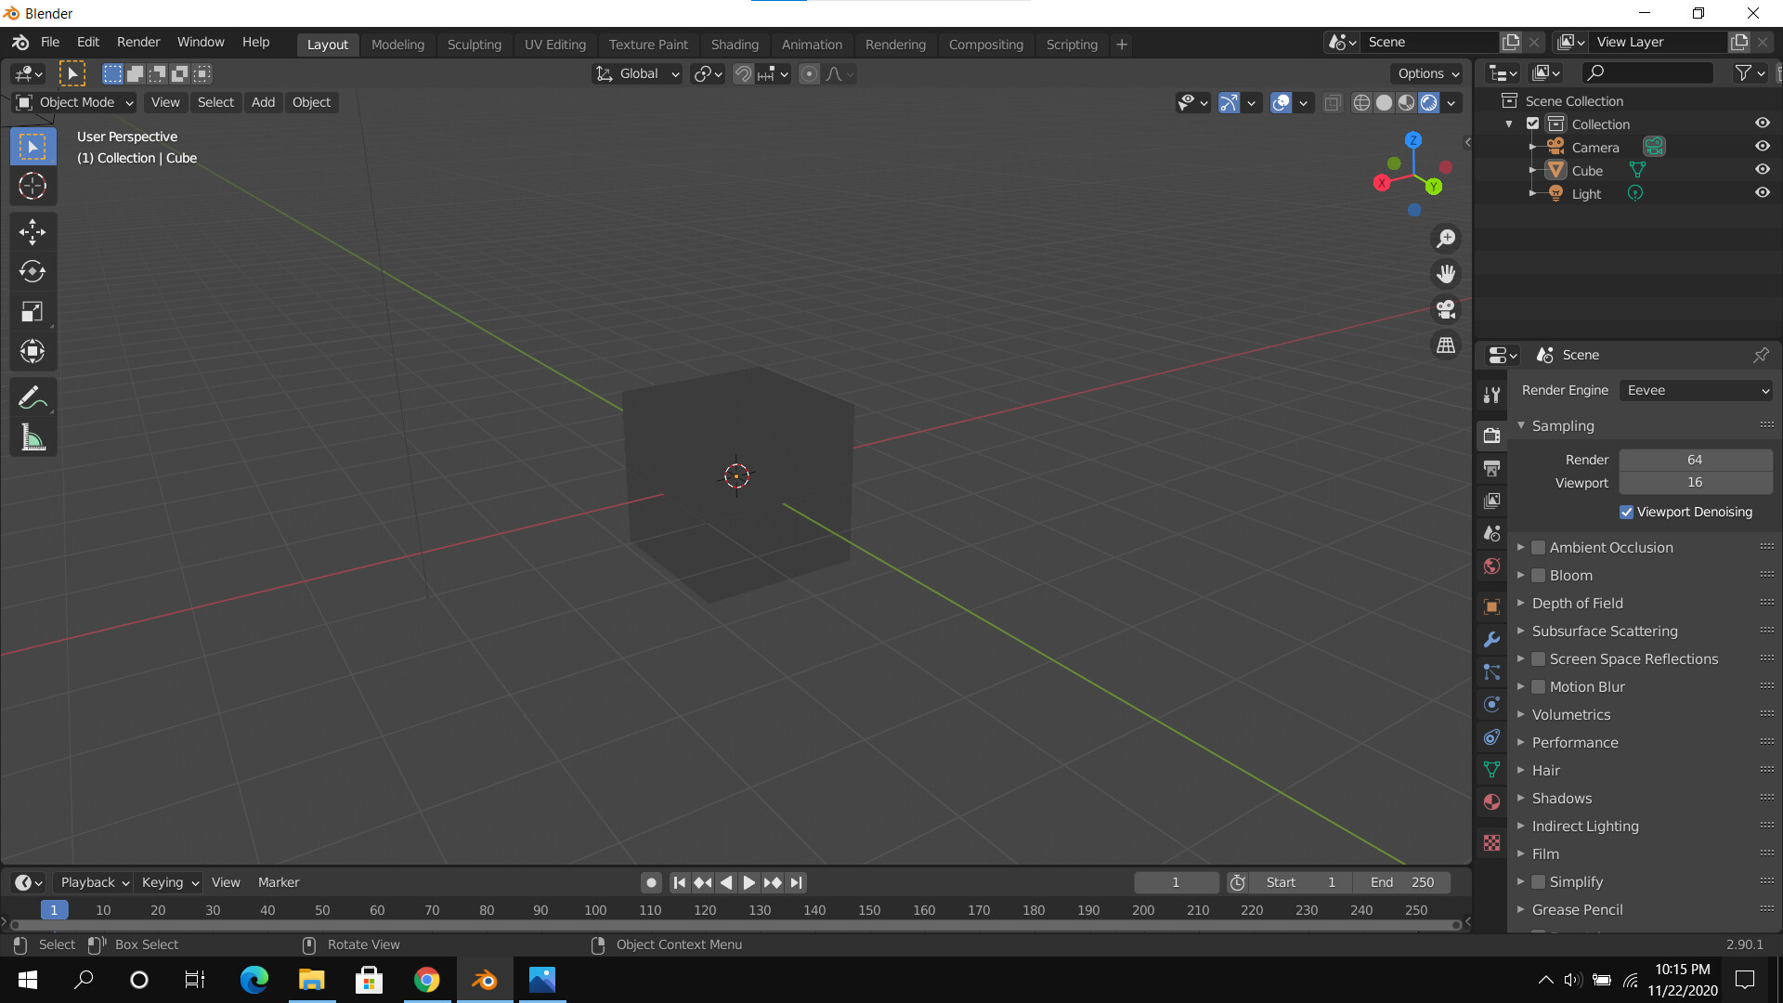Screen dimensions: 1783x1003
Task: Open Object properties orange square tab
Action: pyautogui.click(x=1491, y=607)
